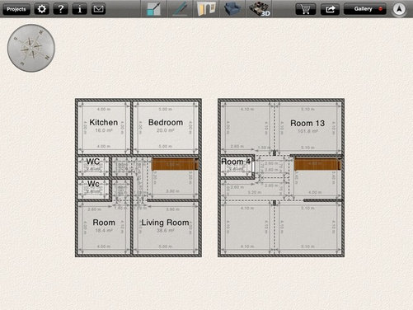Open the furniture sofa catalog

click(x=232, y=9)
